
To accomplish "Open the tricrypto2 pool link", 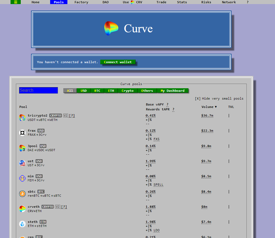I will coord(37,115).
